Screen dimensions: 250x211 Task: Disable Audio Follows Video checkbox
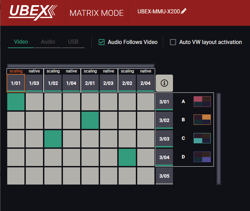click(x=101, y=42)
